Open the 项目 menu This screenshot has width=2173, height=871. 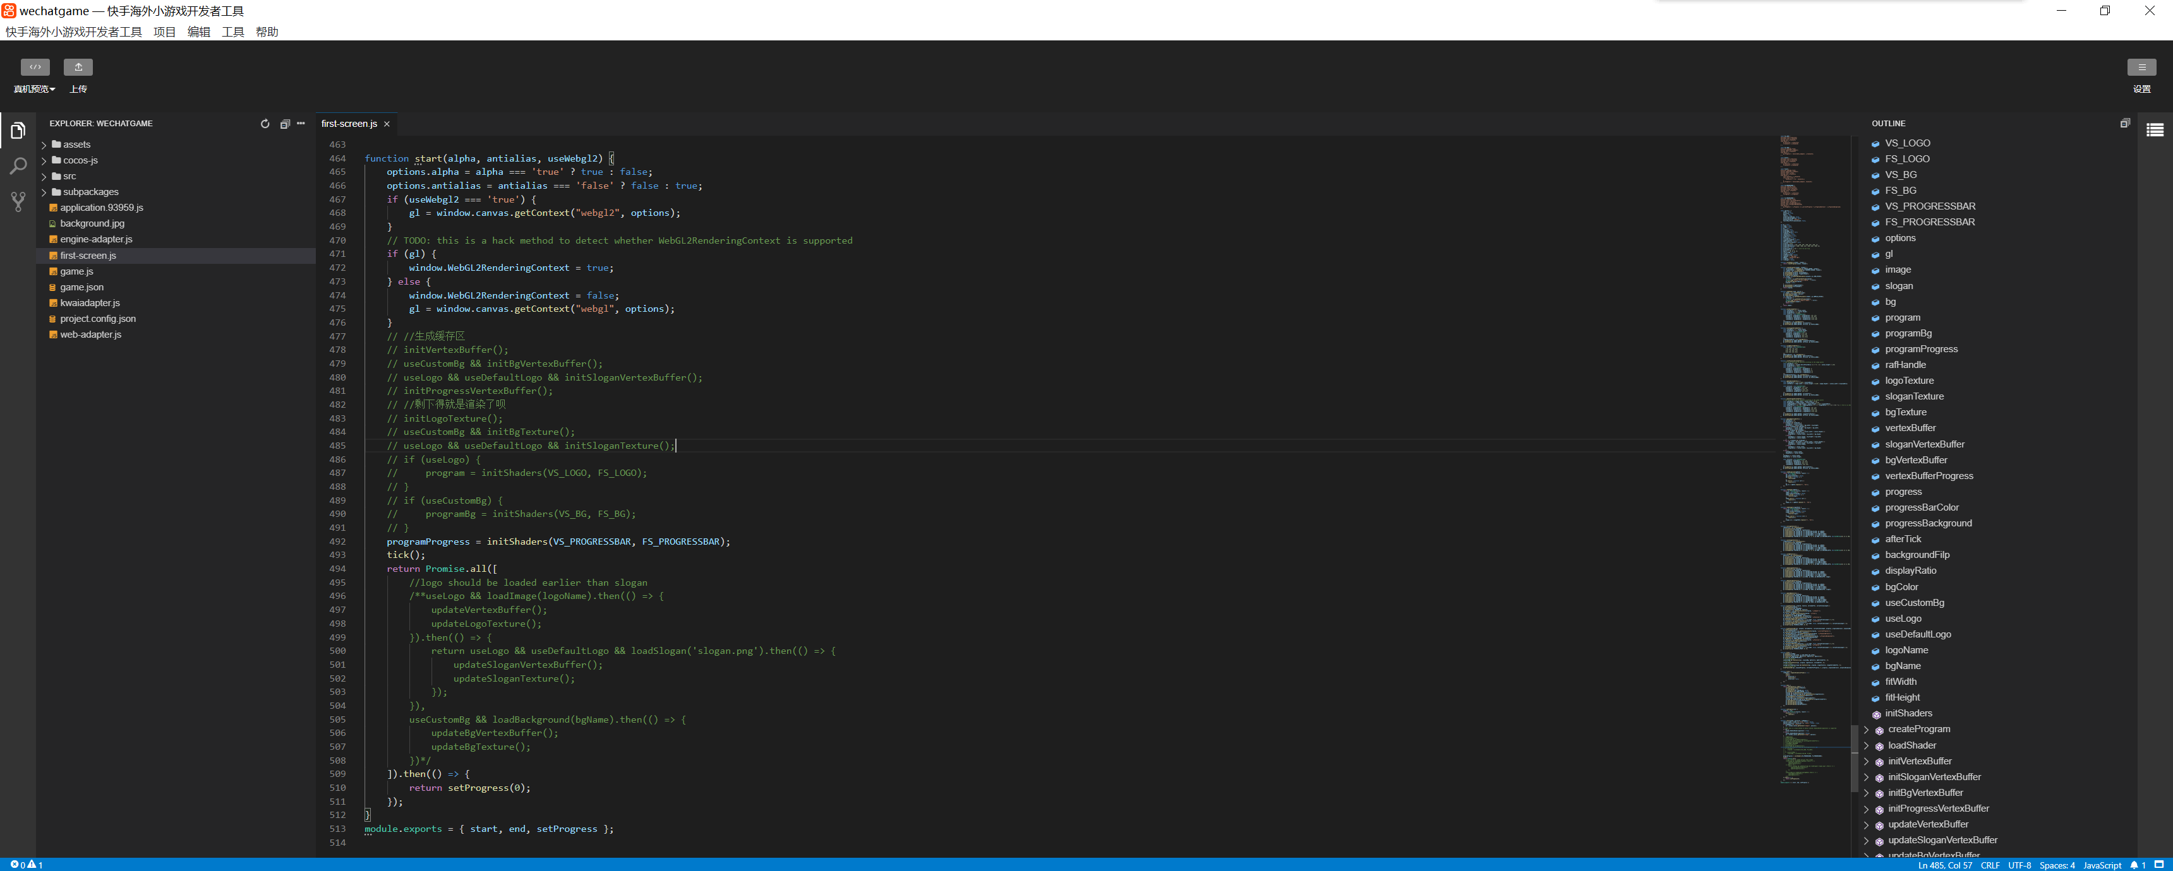click(164, 32)
